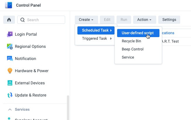Click the sidebar vertical scrollbar

pyautogui.click(x=68, y=107)
